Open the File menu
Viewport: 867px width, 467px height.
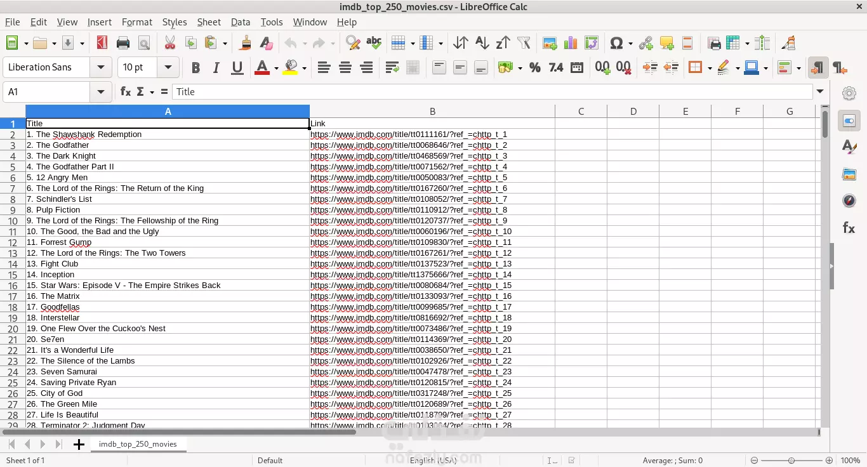point(13,22)
